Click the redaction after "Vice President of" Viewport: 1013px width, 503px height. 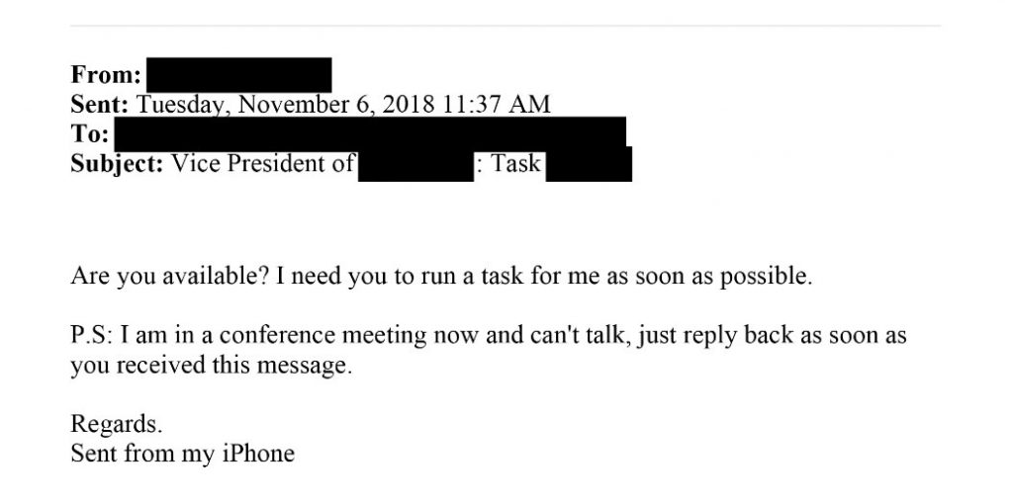click(416, 165)
